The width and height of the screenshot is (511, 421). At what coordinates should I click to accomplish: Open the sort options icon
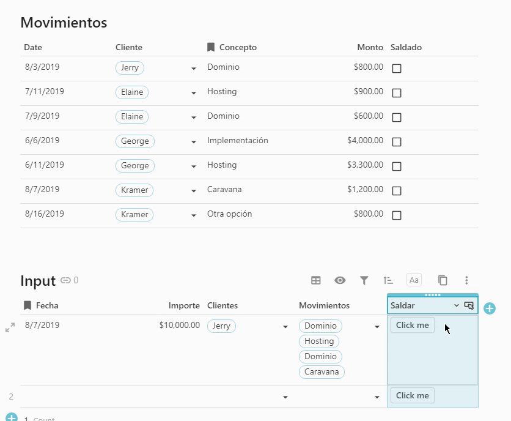tap(388, 280)
